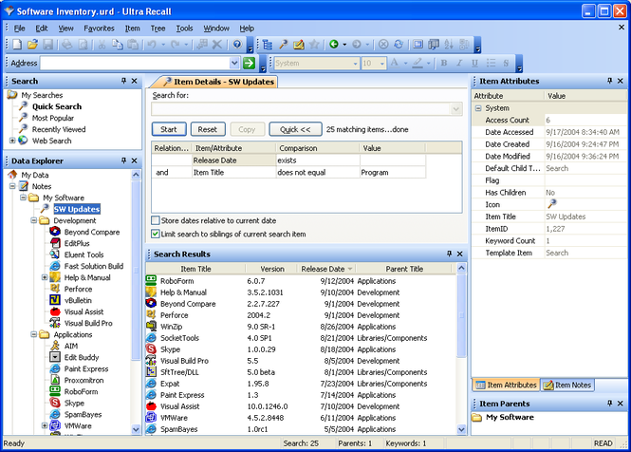Open the Address bar dropdown
Viewport: 631px width, 452px height.
point(234,63)
